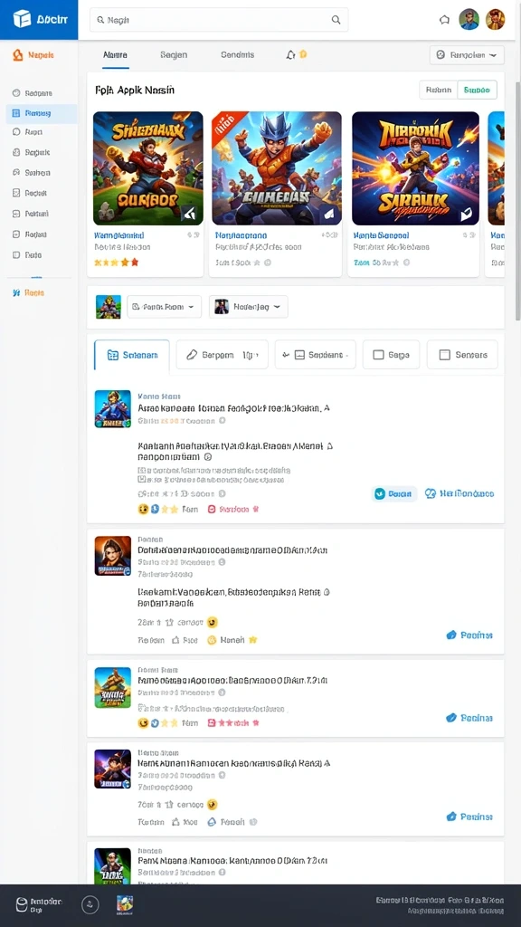Open the pencil-icon dropdown in the filter row

click(x=223, y=355)
